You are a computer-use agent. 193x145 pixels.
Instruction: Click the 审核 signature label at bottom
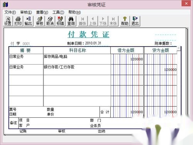click(x=62, y=131)
